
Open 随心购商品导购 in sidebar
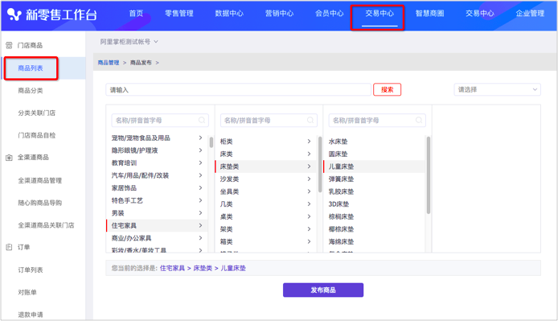coord(40,203)
